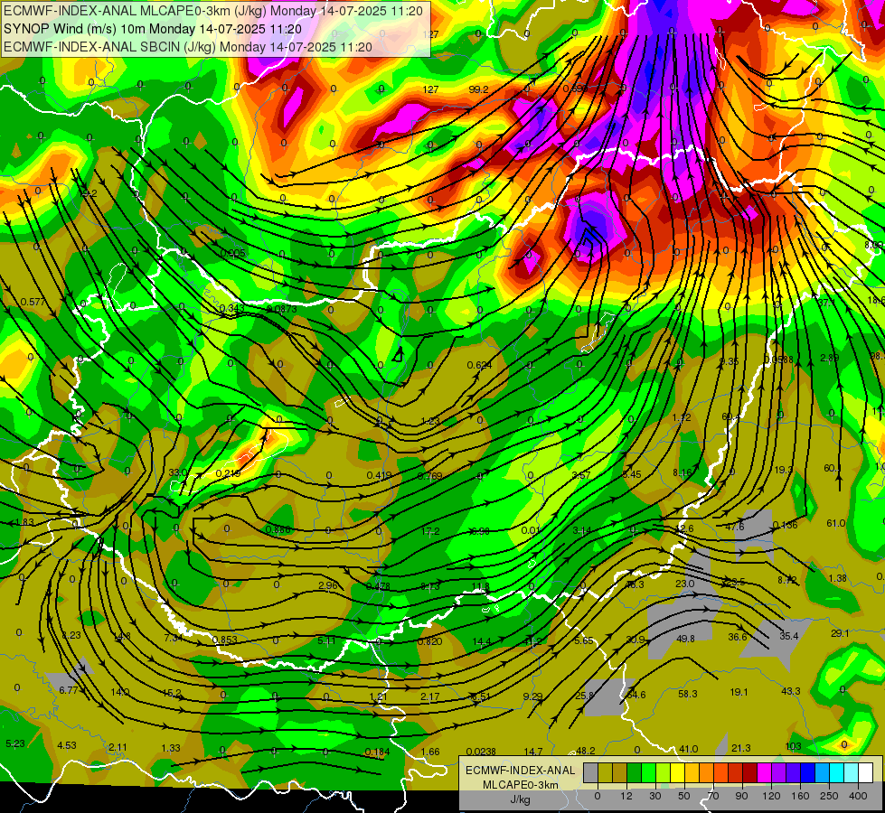885x813 pixels.
Task: Click the map value 41.2
Action: pyautogui.click(x=532, y=641)
